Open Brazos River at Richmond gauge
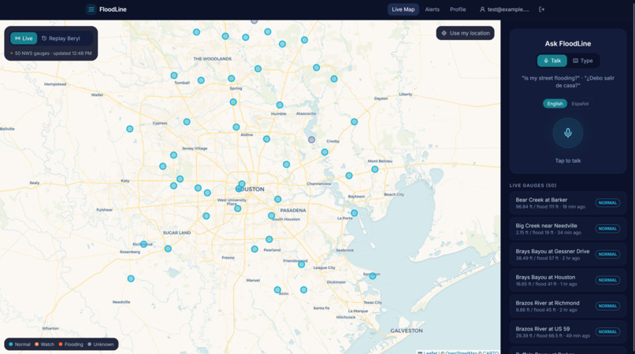 568,306
